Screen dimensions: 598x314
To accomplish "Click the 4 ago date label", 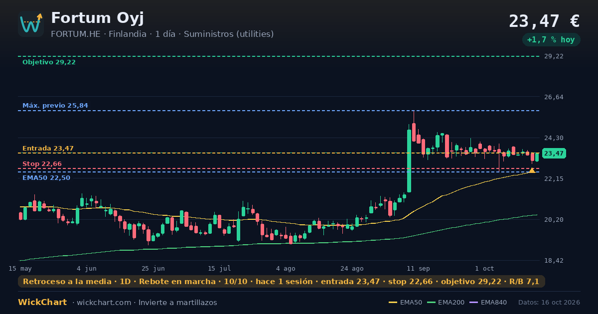I will point(286,268).
